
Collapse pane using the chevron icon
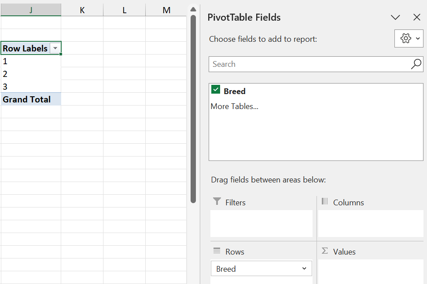[x=395, y=18]
